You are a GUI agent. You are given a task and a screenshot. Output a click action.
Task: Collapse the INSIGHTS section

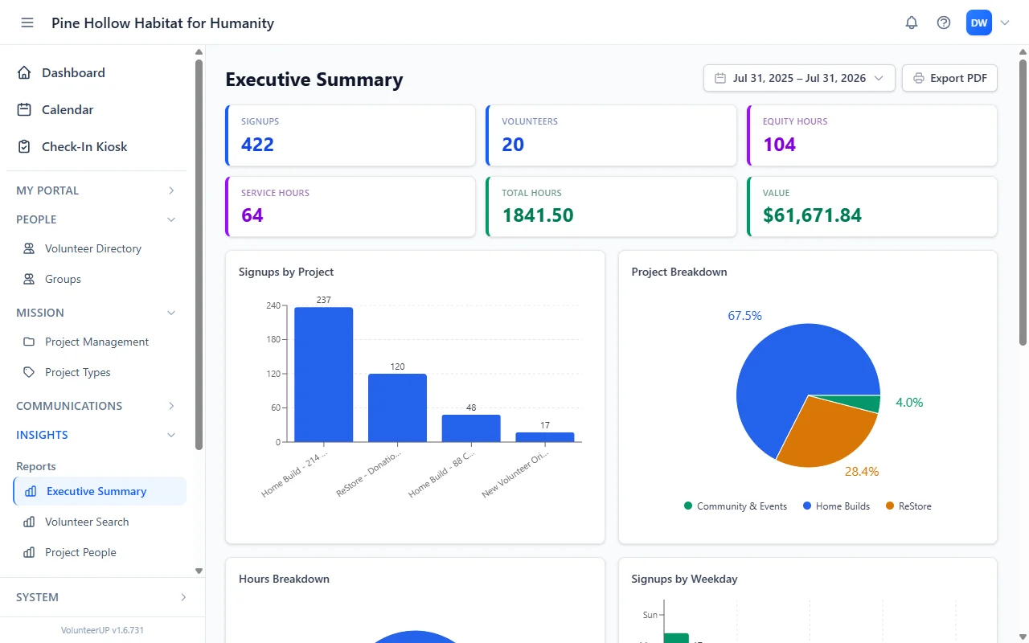96,435
